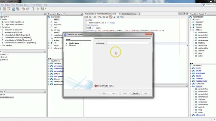216x121 pixels.
Task: Minimize the Transform Source panel
Action: [x=82, y=14]
